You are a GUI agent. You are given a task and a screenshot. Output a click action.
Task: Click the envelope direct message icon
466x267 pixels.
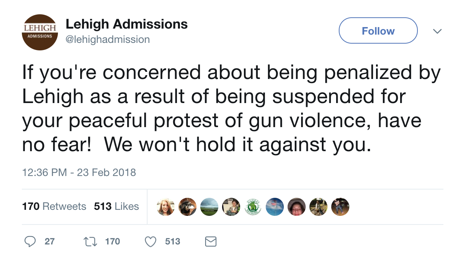click(x=211, y=241)
